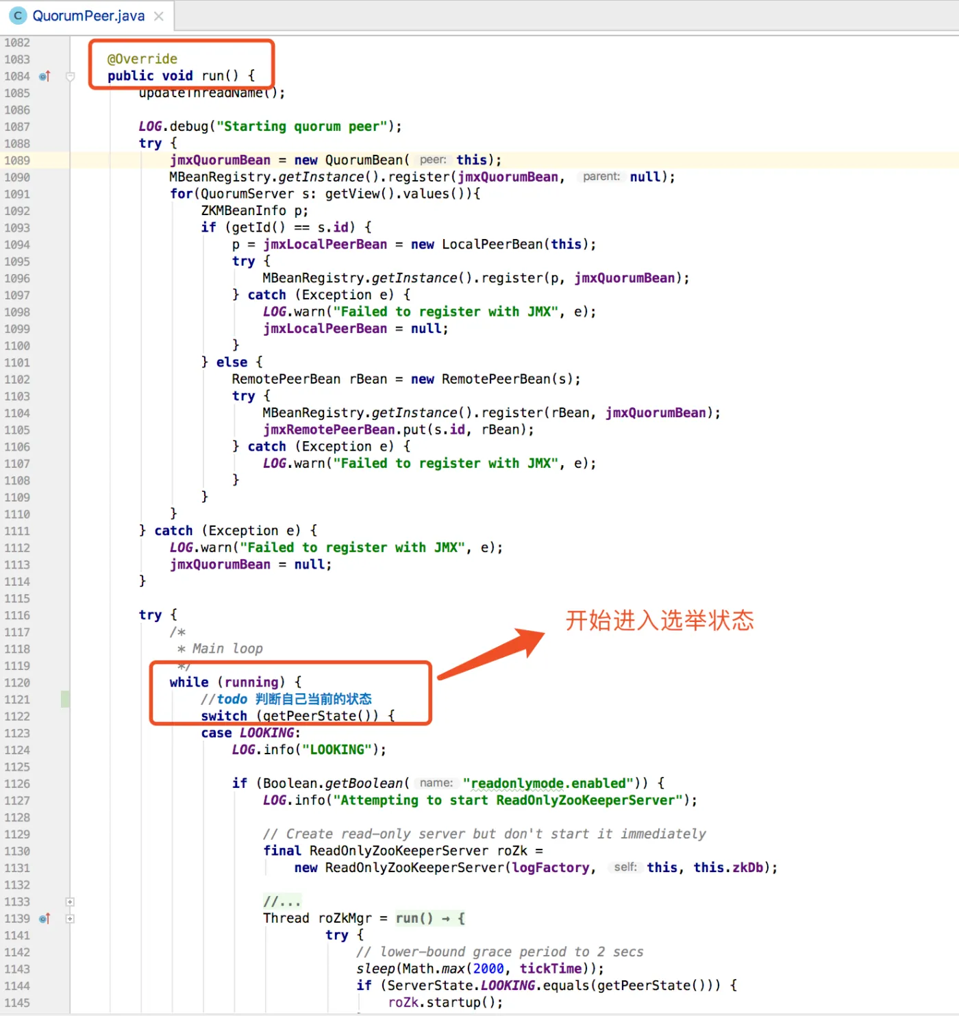The height and width of the screenshot is (1016, 959).
Task: Click the "parent:" parameter hint on line 1090
Action: (601, 177)
